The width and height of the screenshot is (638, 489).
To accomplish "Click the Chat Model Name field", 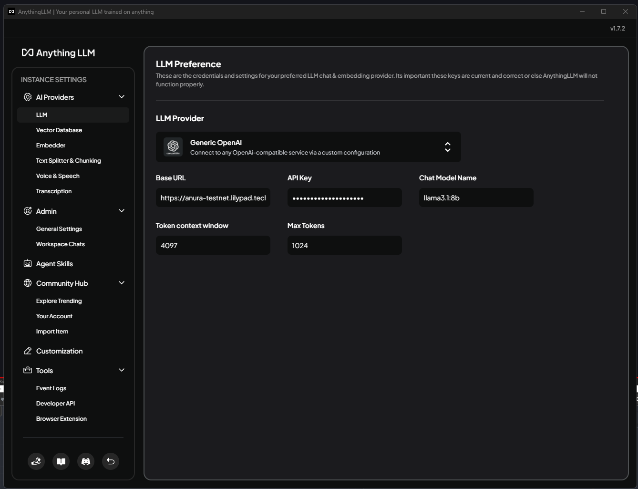I will (476, 198).
